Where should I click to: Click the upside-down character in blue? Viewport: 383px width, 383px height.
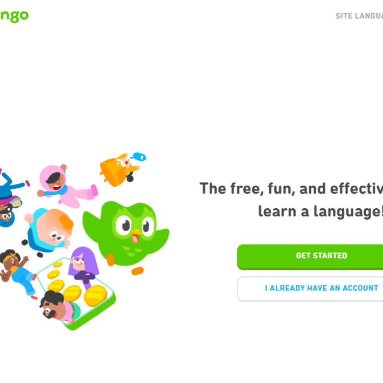pos(11,197)
